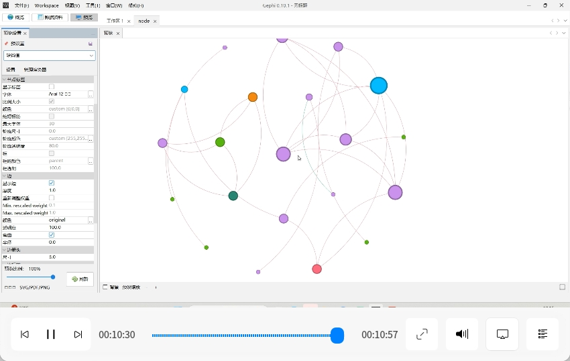The height and width of the screenshot is (361, 570).
Task: Open box color ellipsis next to parent
Action: [x=91, y=161]
